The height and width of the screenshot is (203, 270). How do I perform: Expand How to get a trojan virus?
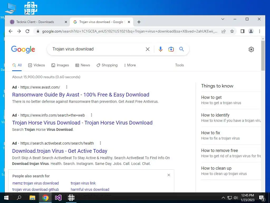tap(231, 100)
